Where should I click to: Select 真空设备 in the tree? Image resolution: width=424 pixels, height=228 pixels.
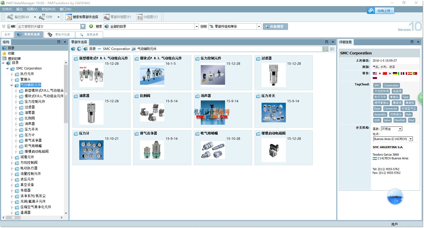tap(27, 185)
